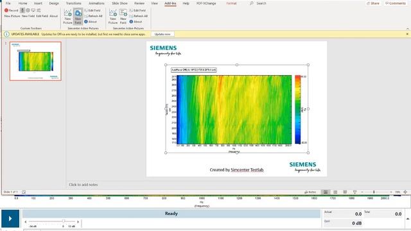
Task: Open the Slide Show tab
Action: click(119, 3)
